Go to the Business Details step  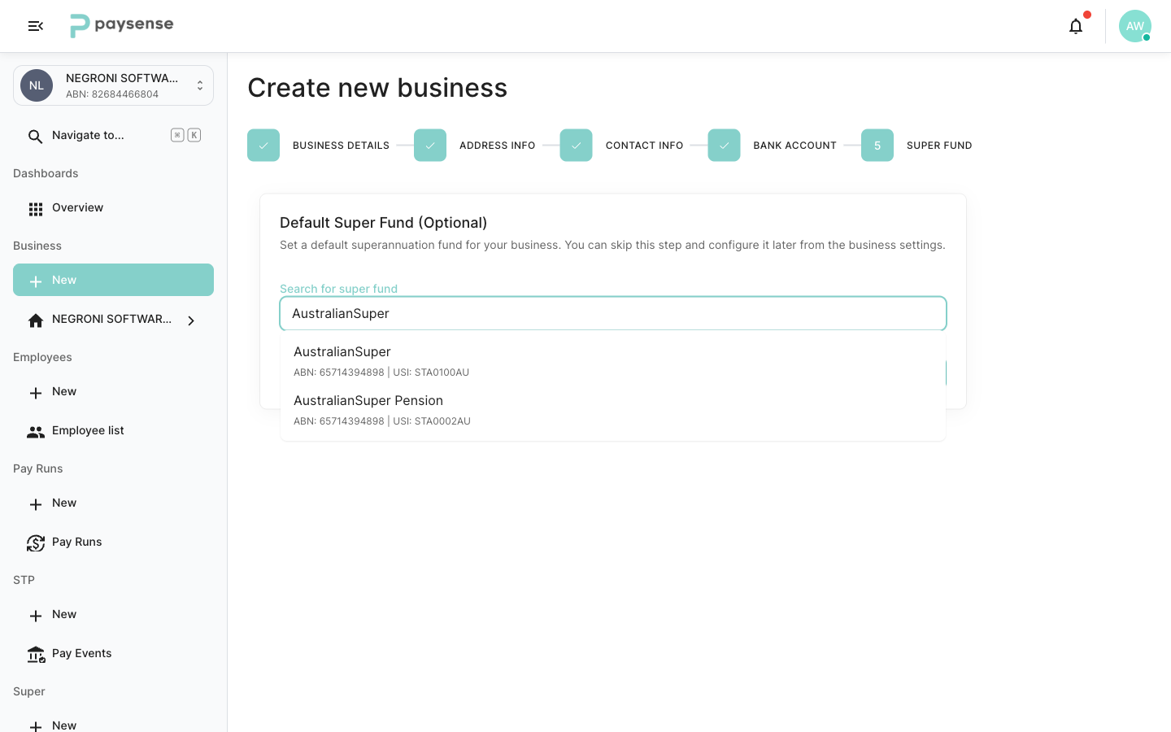318,146
